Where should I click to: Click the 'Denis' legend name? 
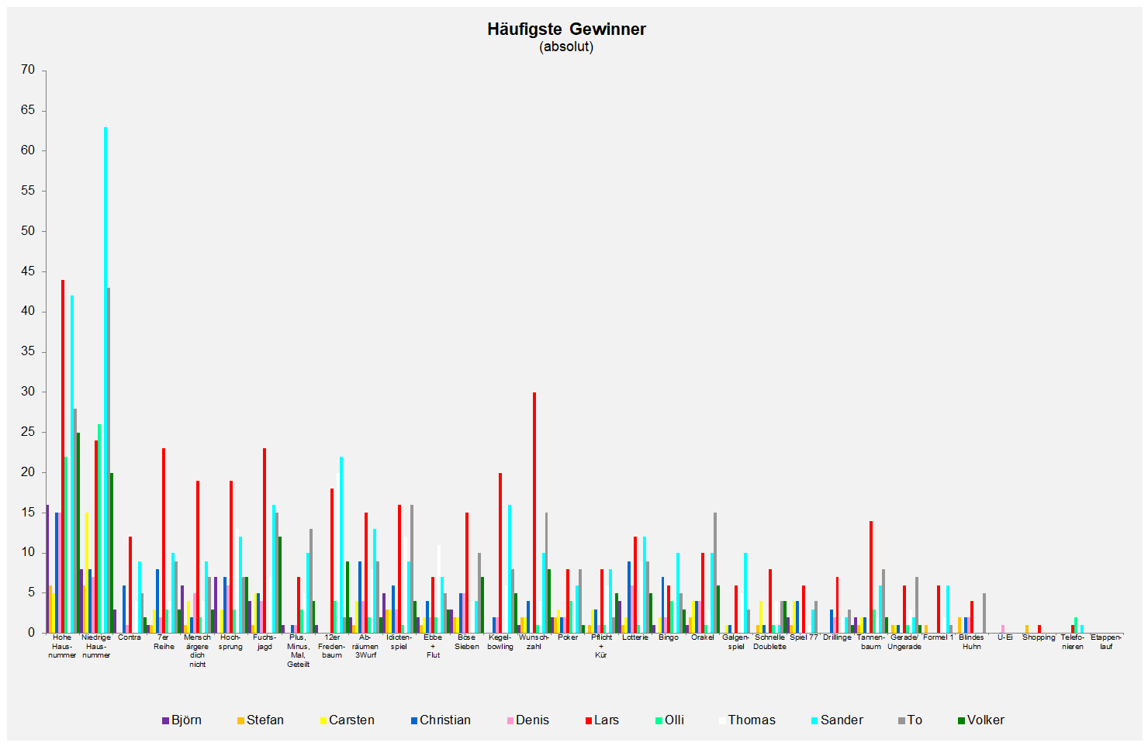(532, 720)
